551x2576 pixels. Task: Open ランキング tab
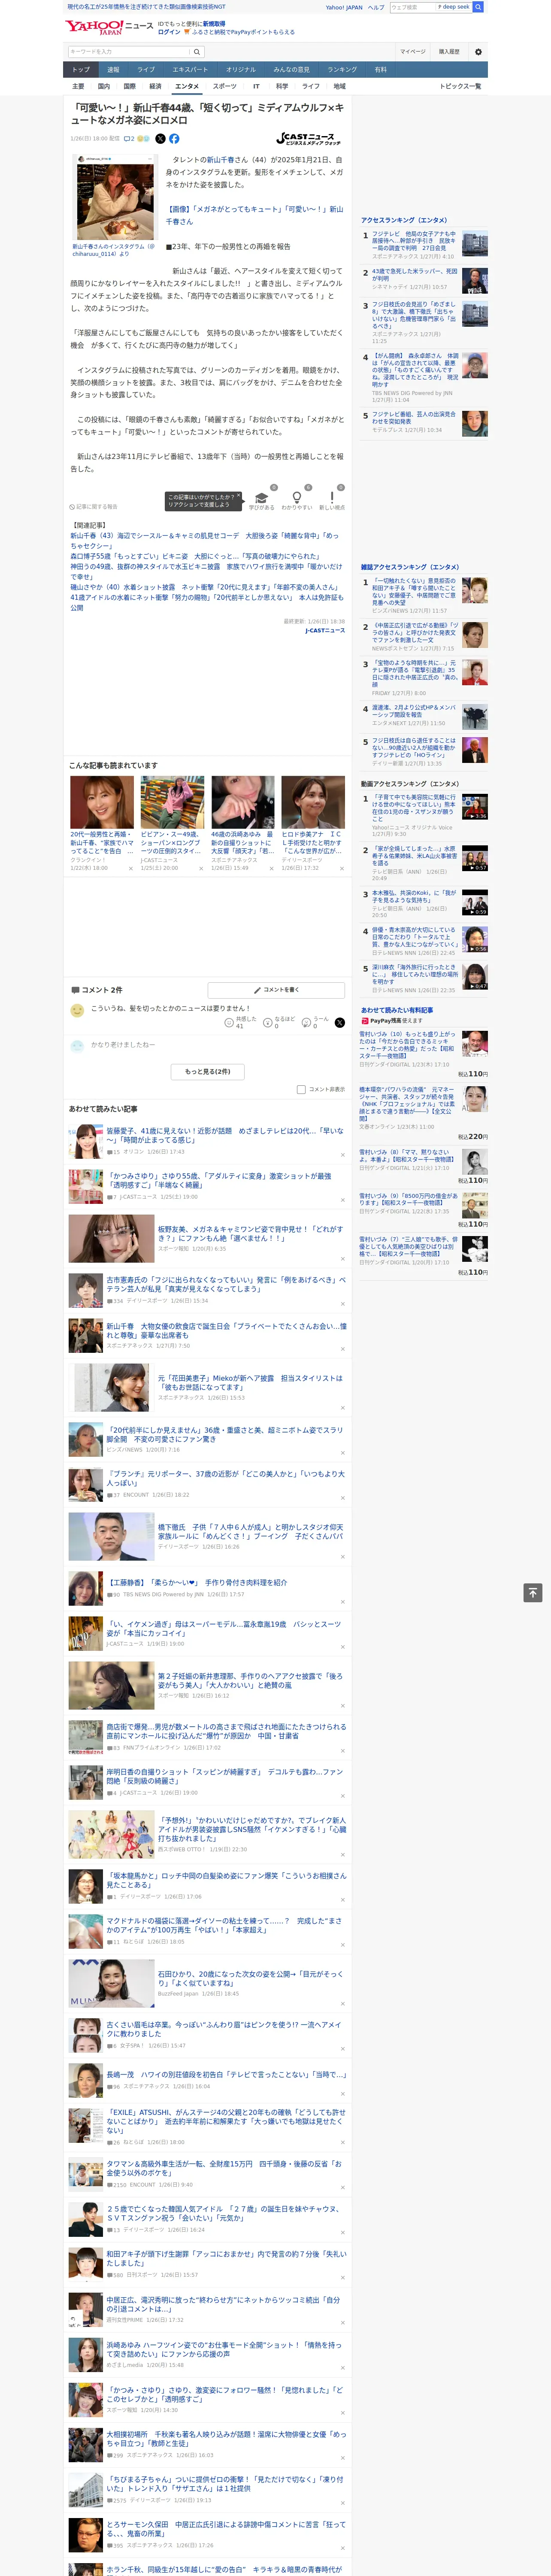[x=342, y=70]
